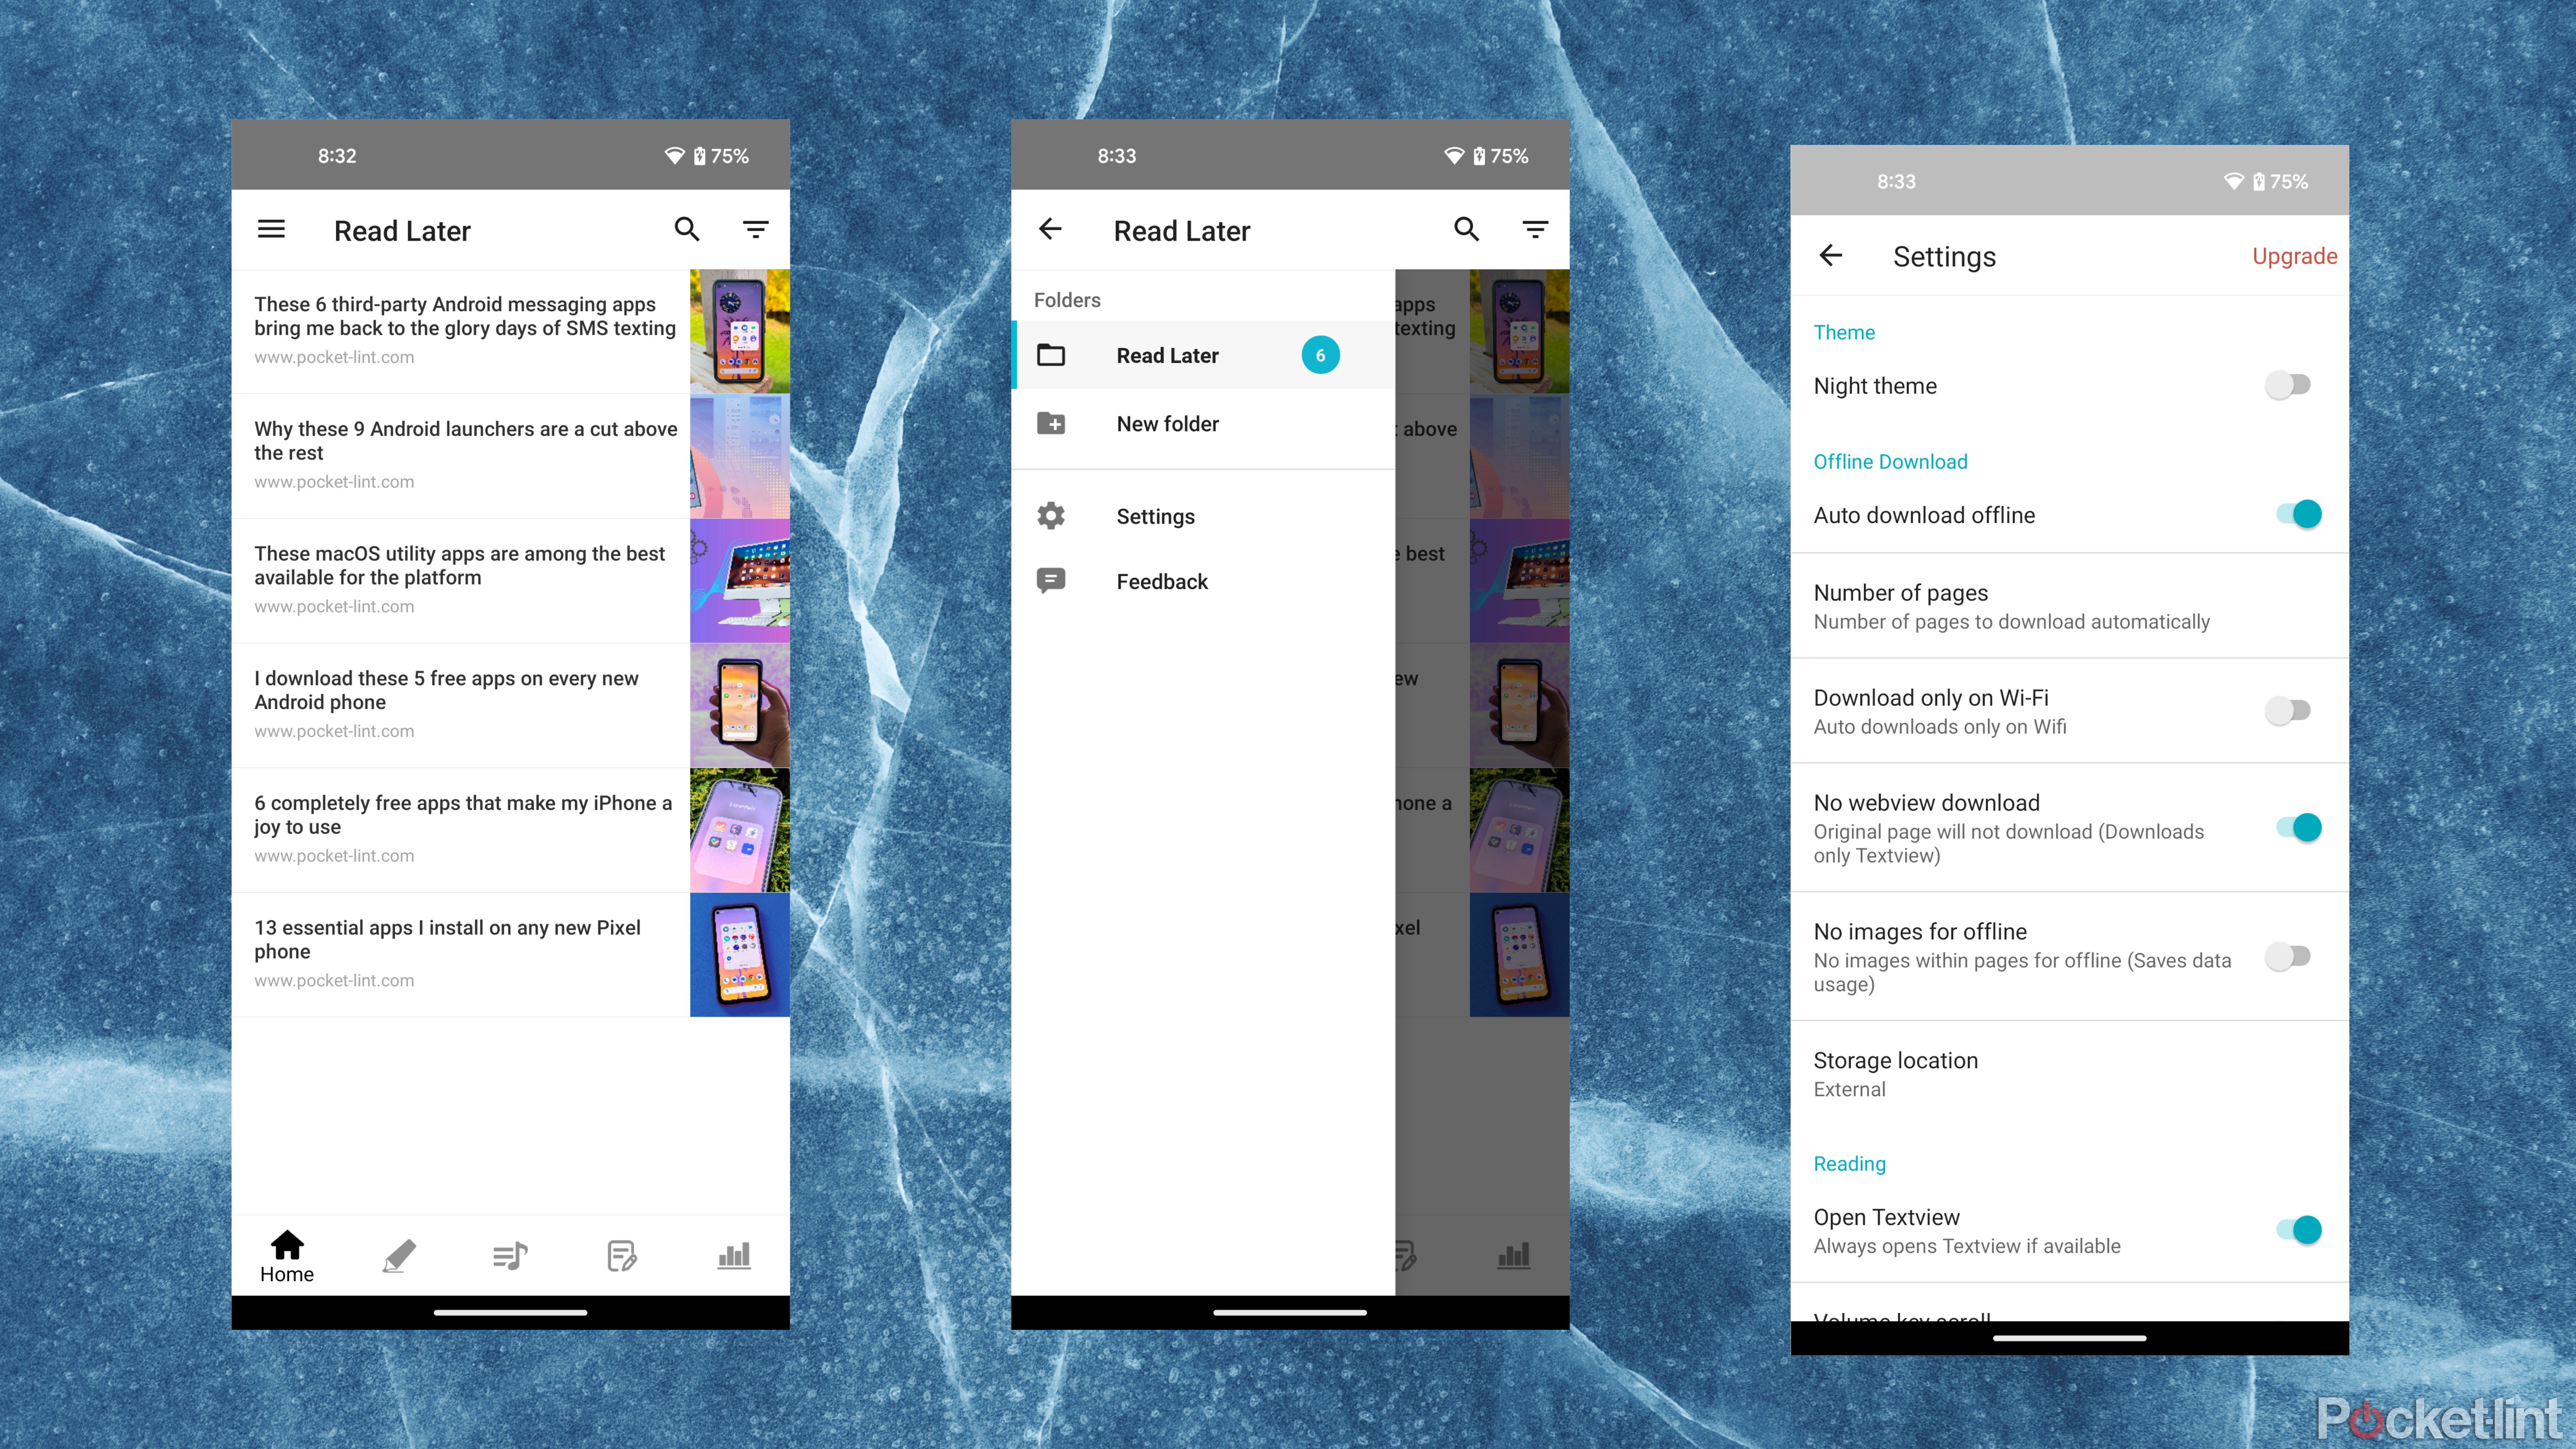Click back arrow in Settings screen
Screen dimensions: 2576x1449
pyautogui.click(x=1831, y=255)
